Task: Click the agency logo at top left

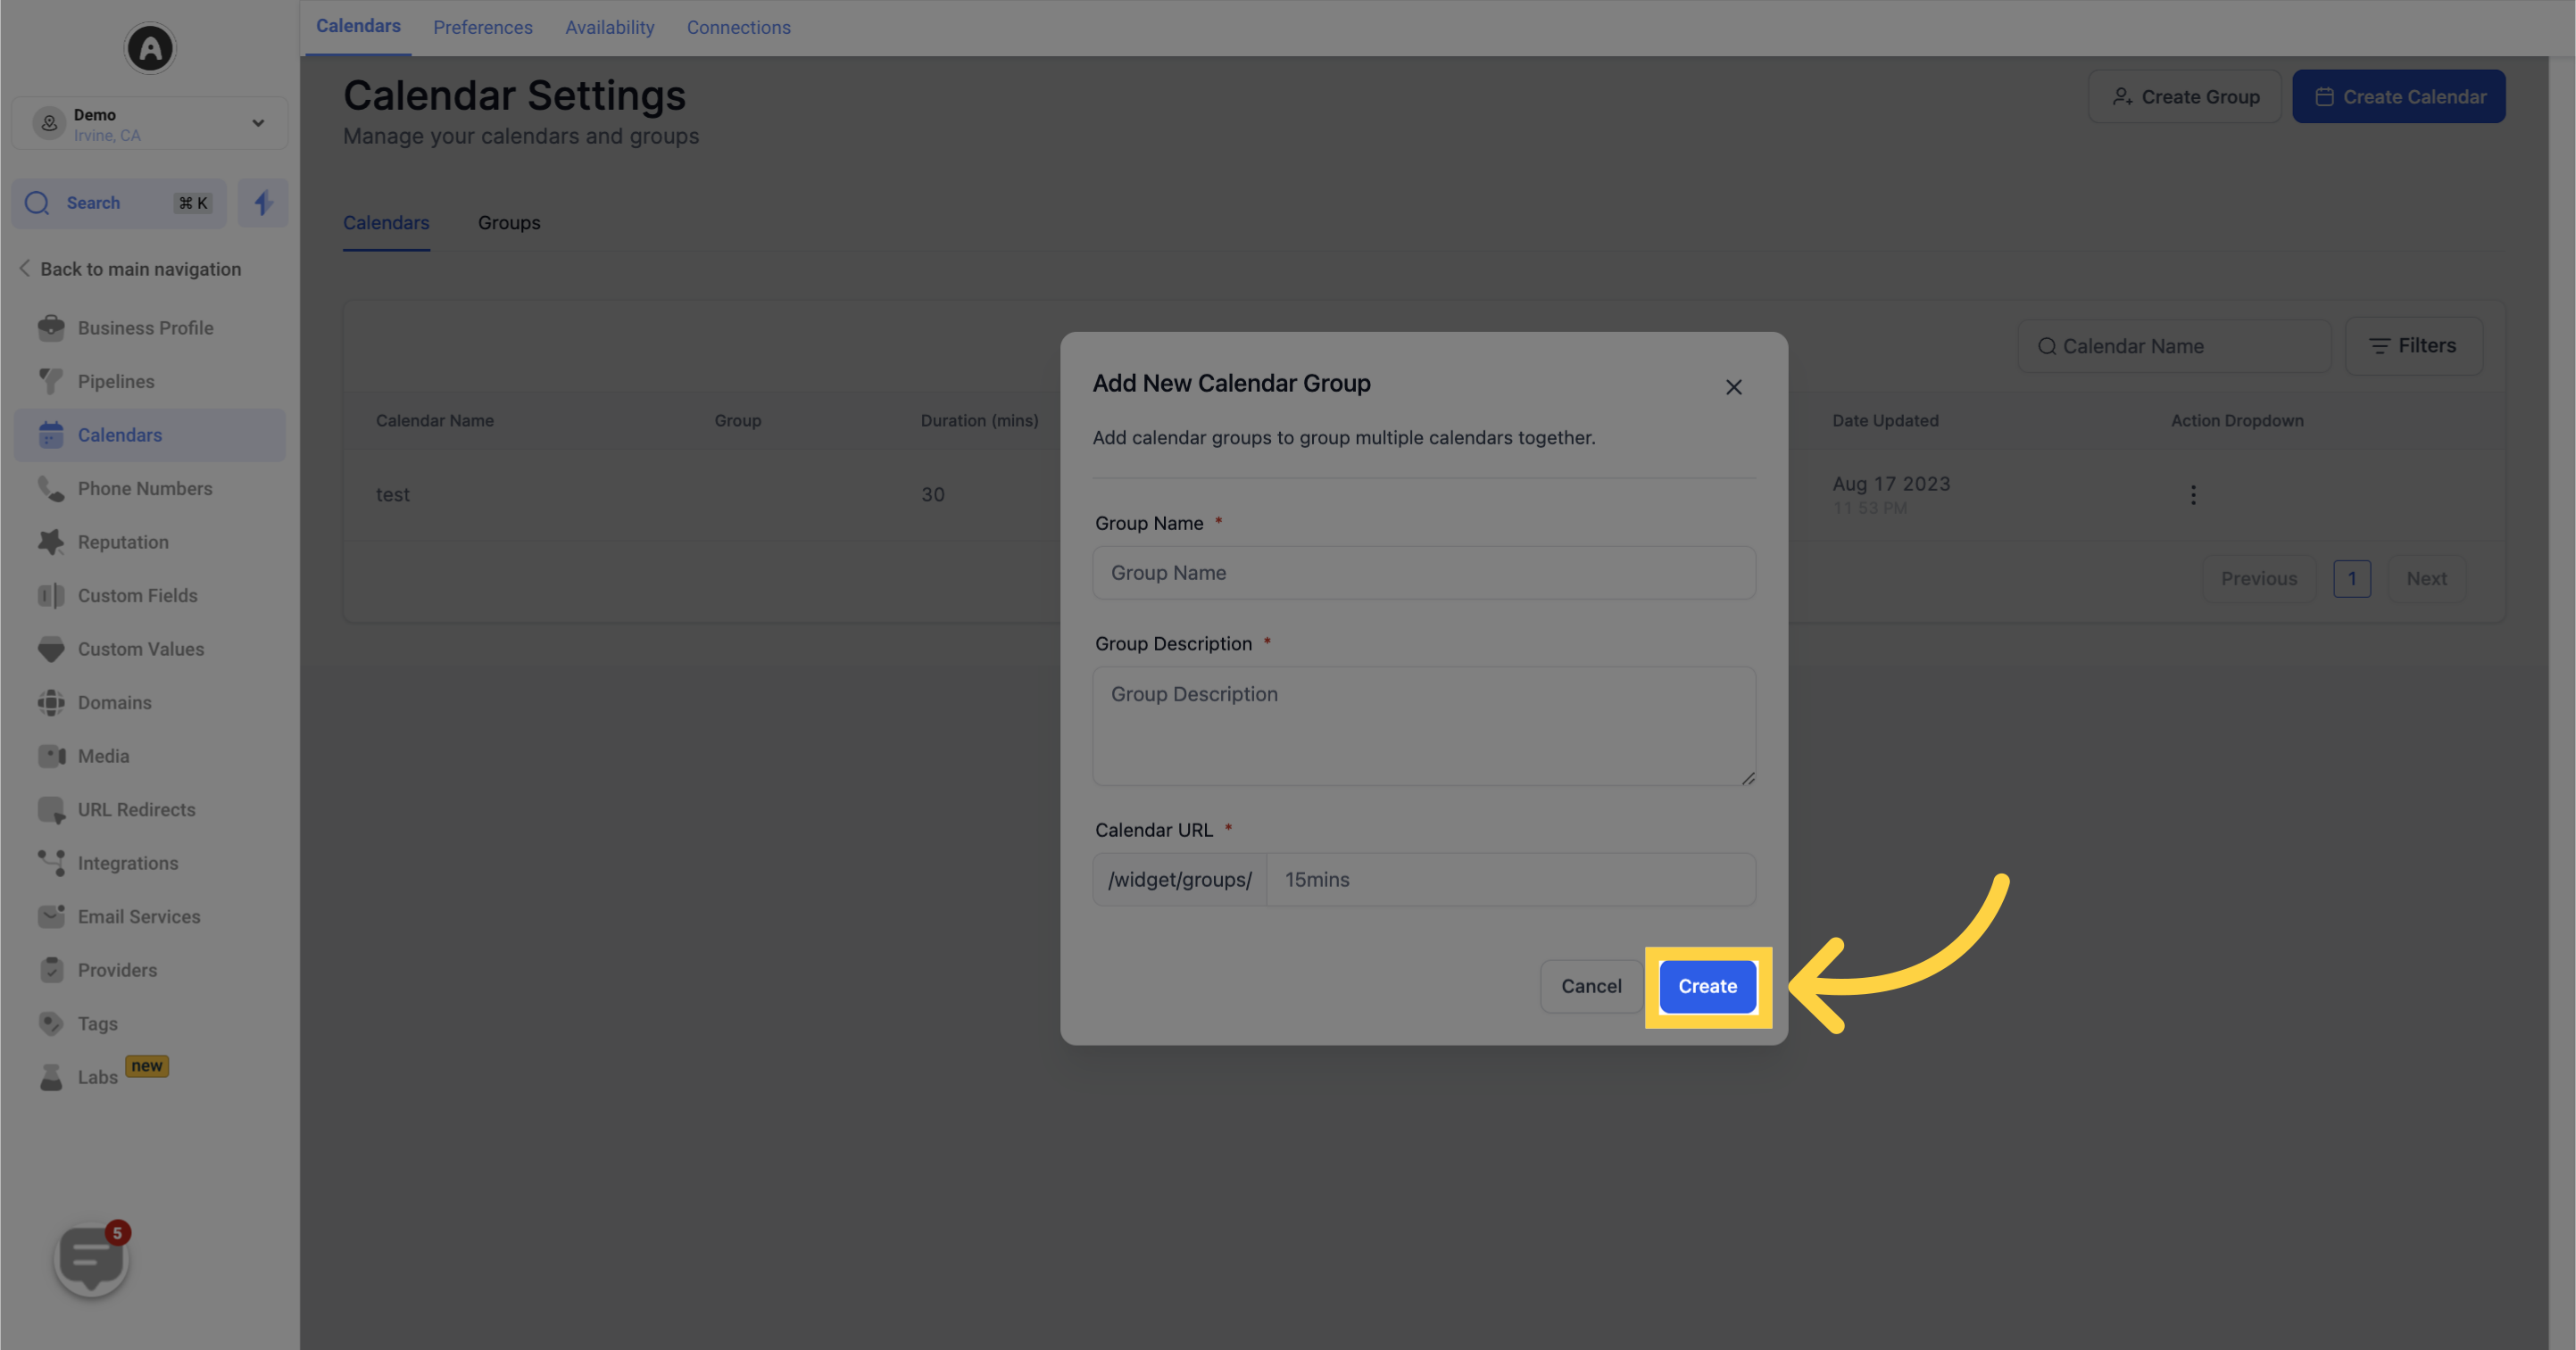Action: click(150, 48)
